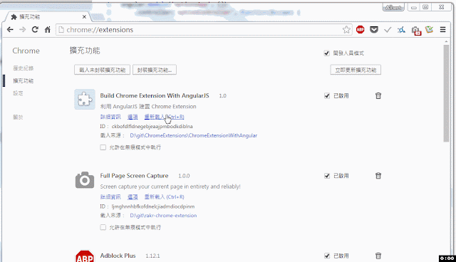Viewport: 456px width, 262px height.
Task: Allow Full Page Screen Capture in incognito checkbox
Action: click(x=103, y=227)
